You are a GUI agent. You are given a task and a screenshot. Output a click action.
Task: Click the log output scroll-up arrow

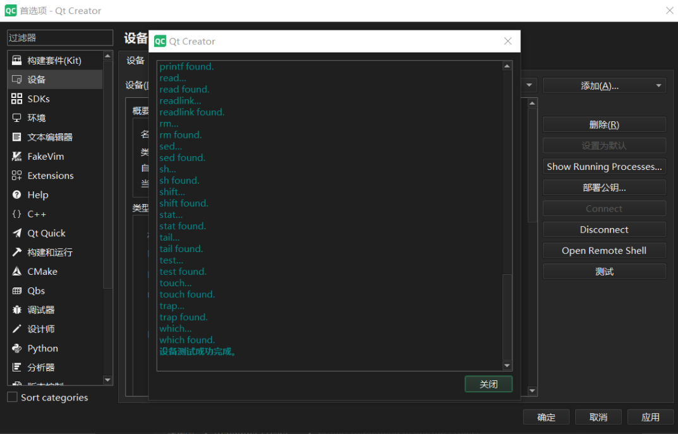click(507, 66)
